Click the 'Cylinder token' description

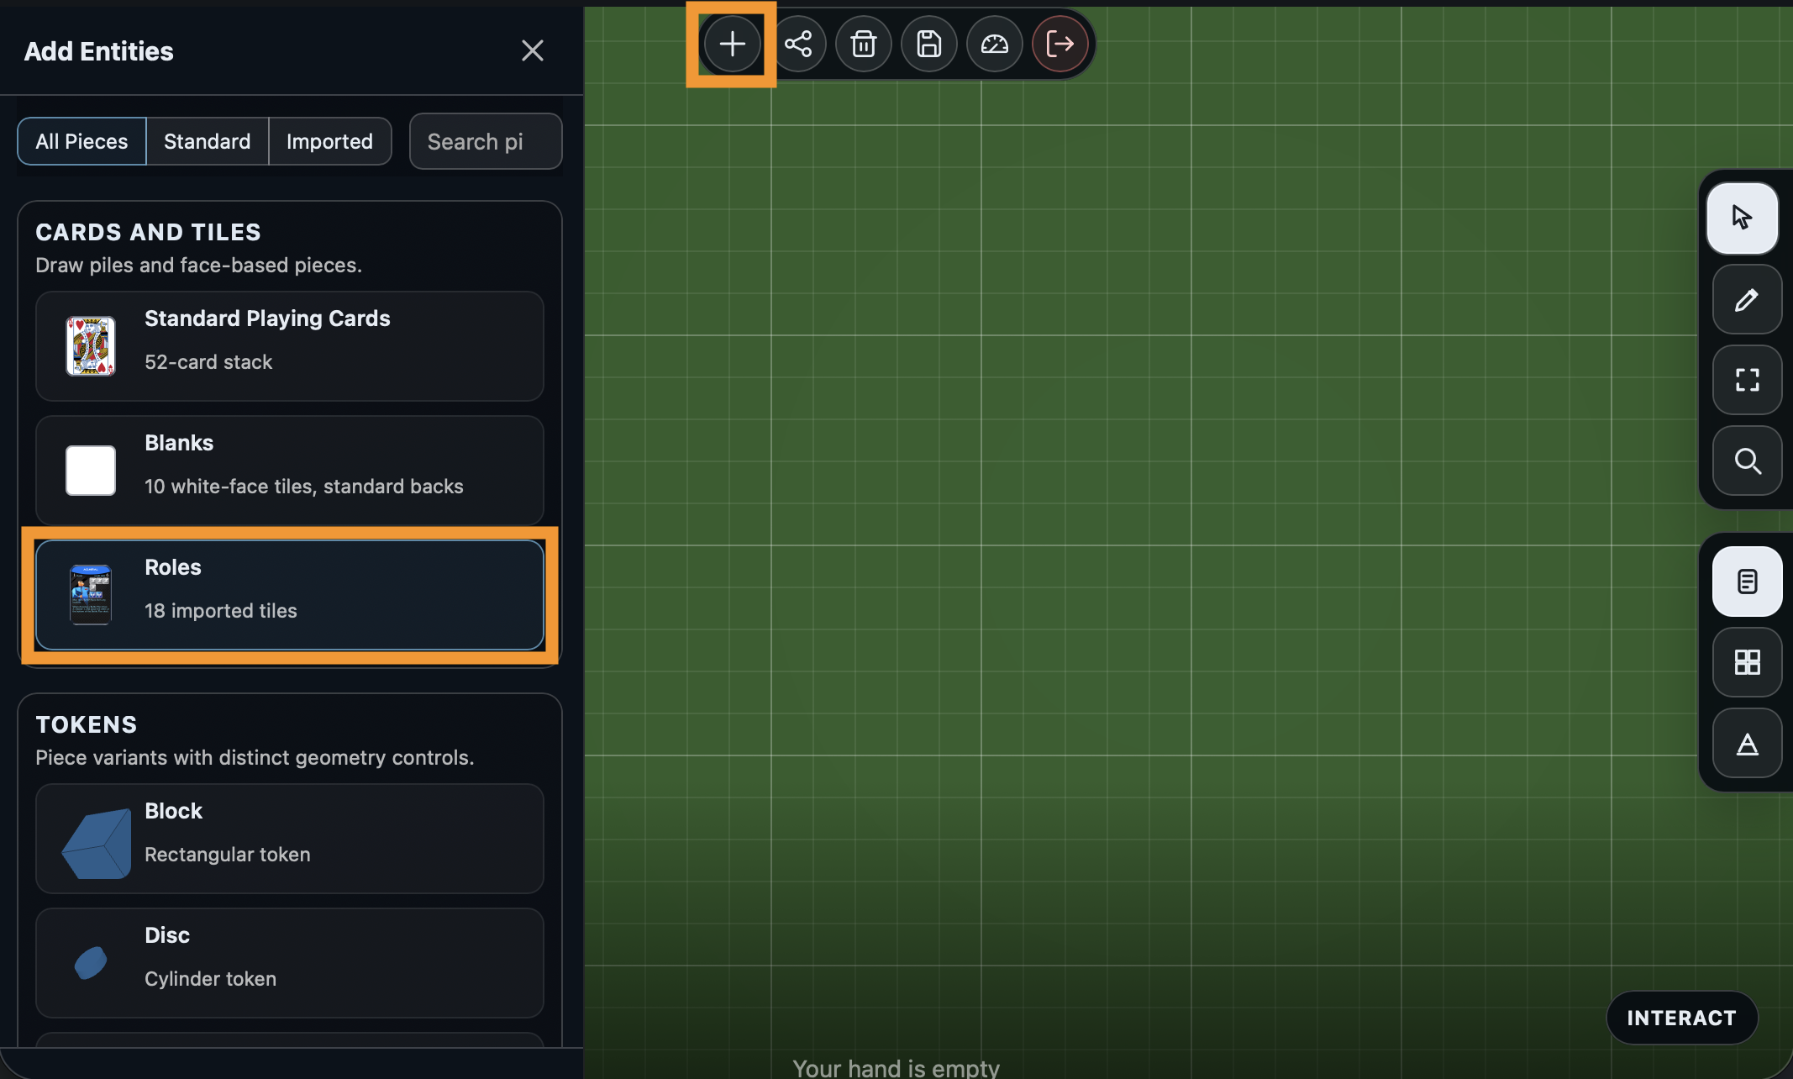point(210,979)
